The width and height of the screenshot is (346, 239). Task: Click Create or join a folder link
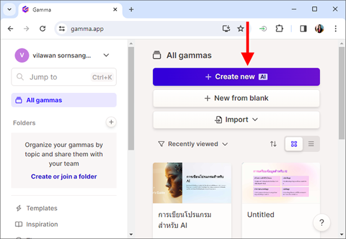pos(64,176)
